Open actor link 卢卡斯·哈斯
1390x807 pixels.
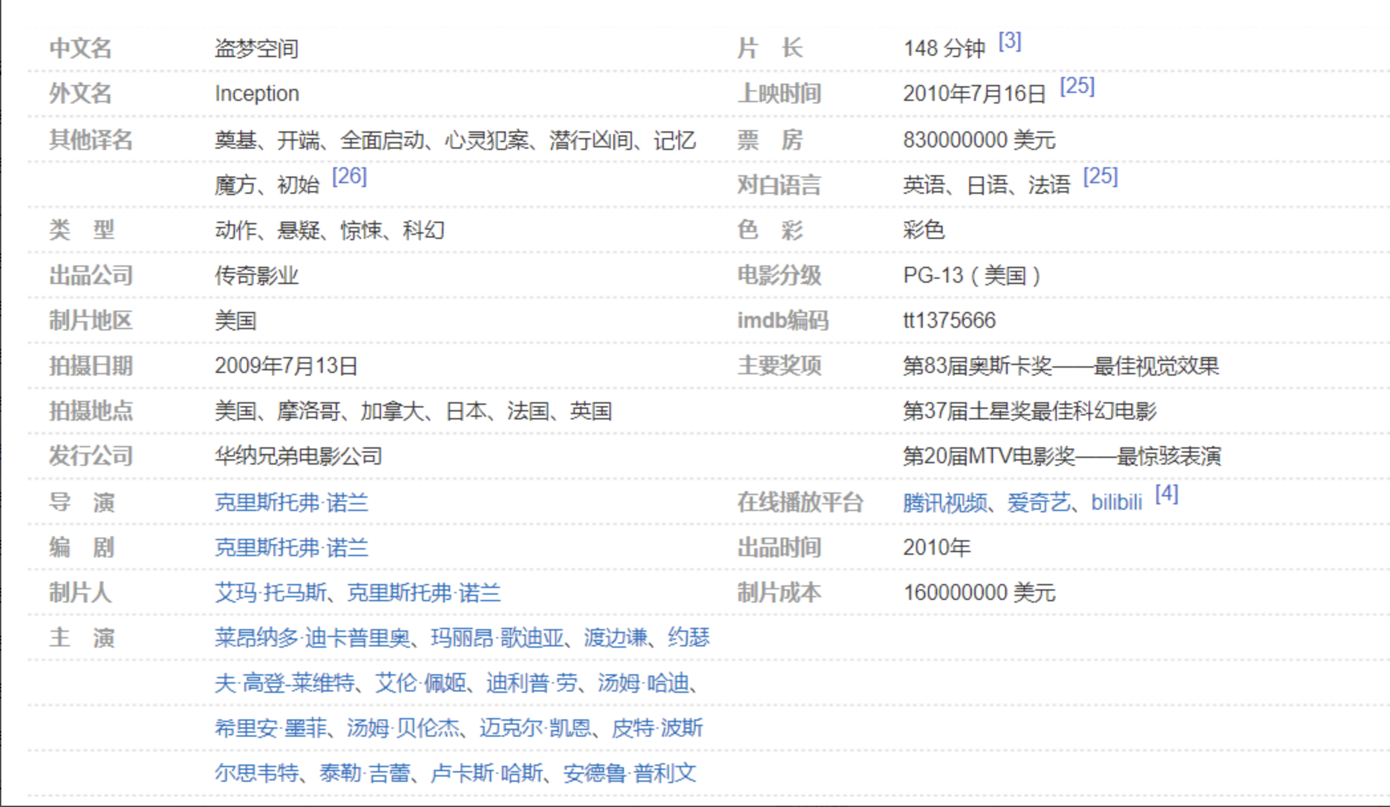click(x=487, y=773)
